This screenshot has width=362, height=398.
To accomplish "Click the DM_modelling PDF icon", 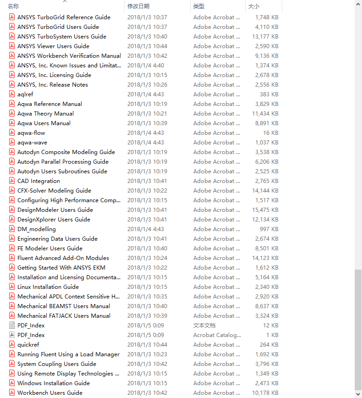I will pyautogui.click(x=12, y=229).
